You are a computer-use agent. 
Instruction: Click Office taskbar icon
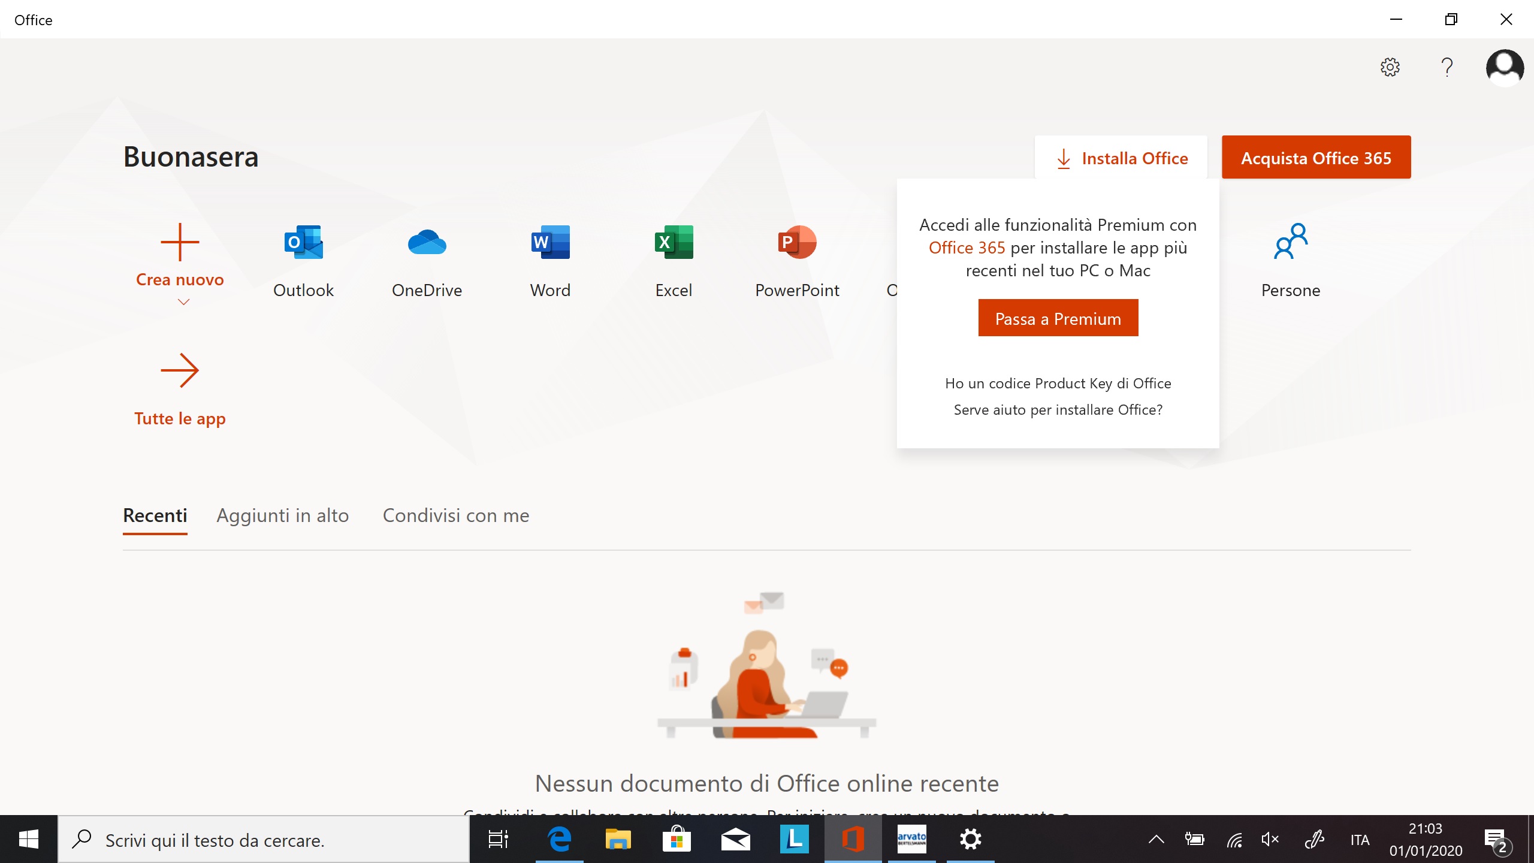[x=852, y=839]
